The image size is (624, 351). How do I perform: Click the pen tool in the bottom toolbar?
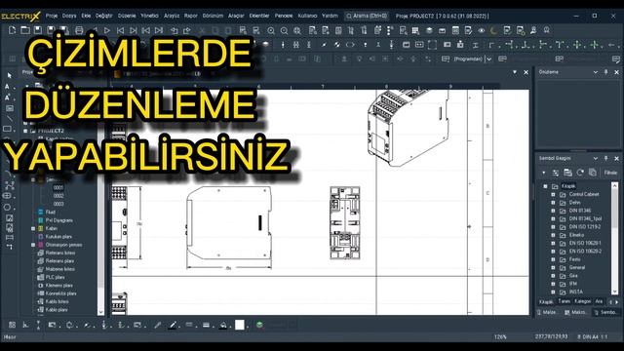coord(173,325)
